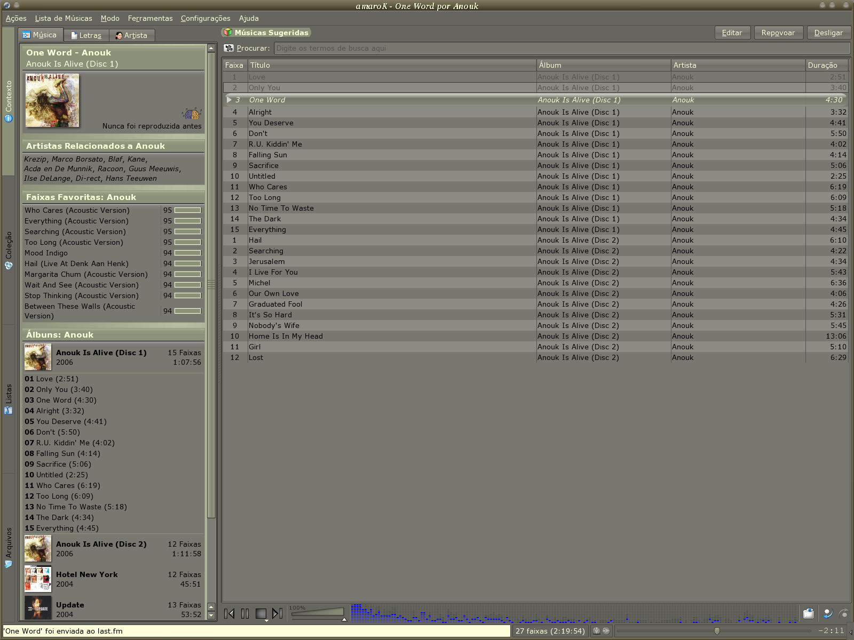
Task: Sort playlist by the Duração column
Action: coord(827,65)
